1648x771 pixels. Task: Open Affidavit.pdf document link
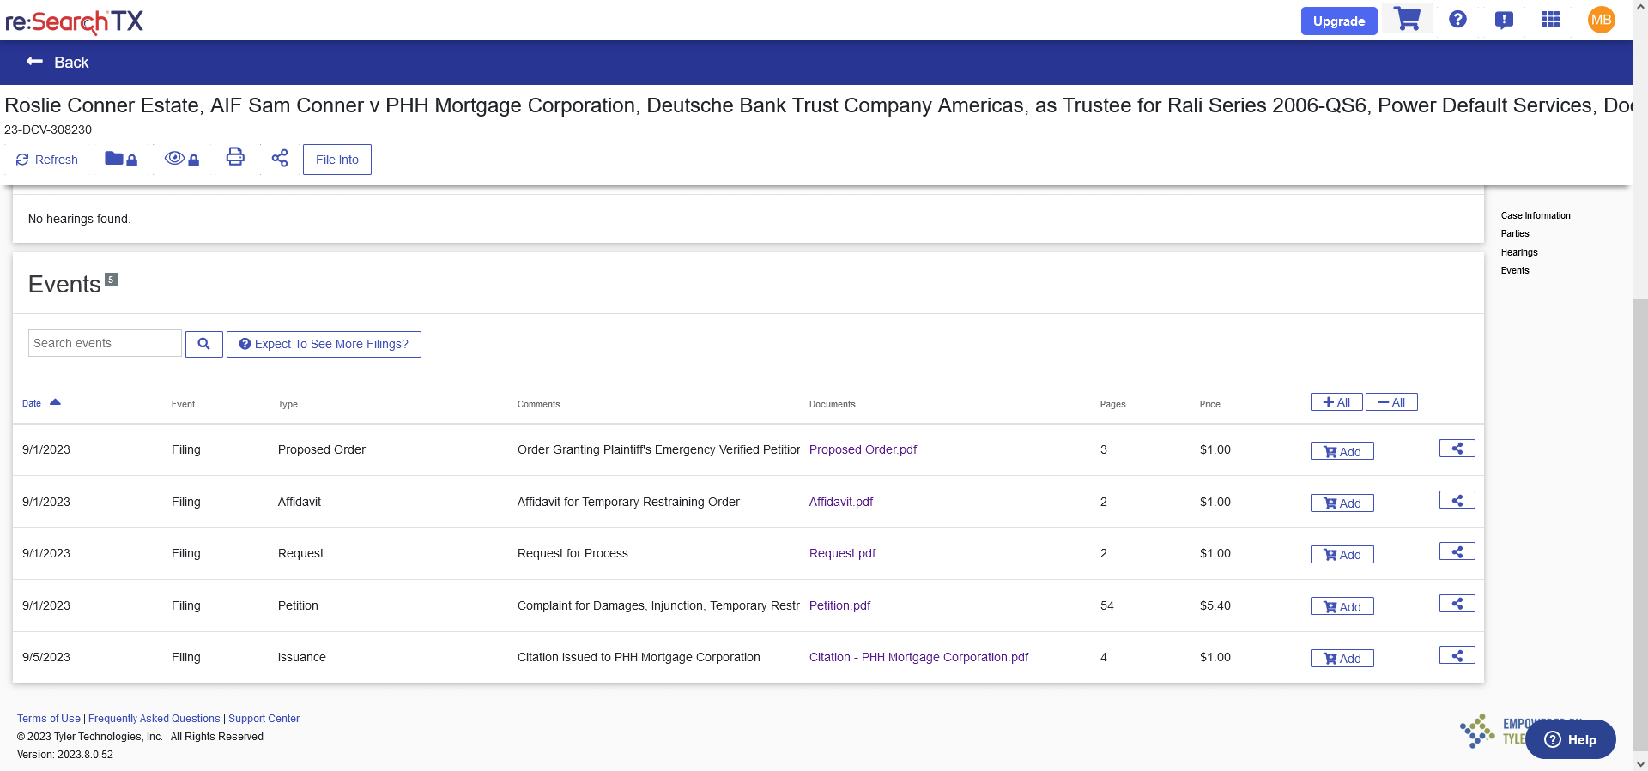(841, 502)
